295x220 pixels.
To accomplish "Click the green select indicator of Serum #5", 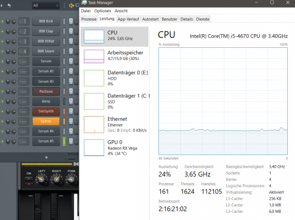I will pyautogui.click(x=64, y=141).
